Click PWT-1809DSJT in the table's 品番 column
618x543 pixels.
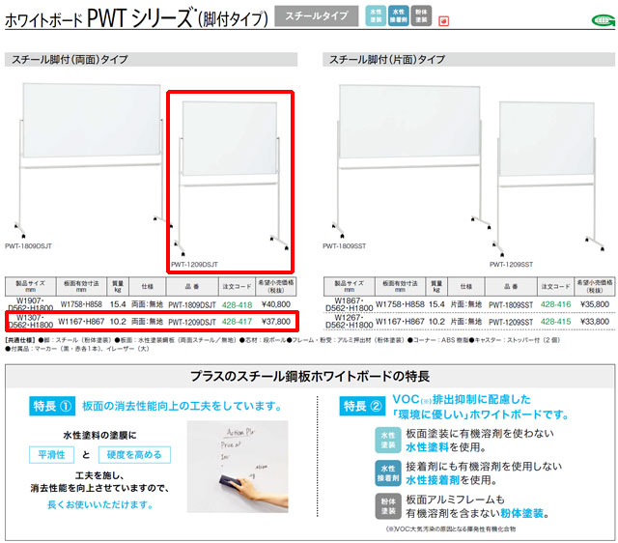192,304
